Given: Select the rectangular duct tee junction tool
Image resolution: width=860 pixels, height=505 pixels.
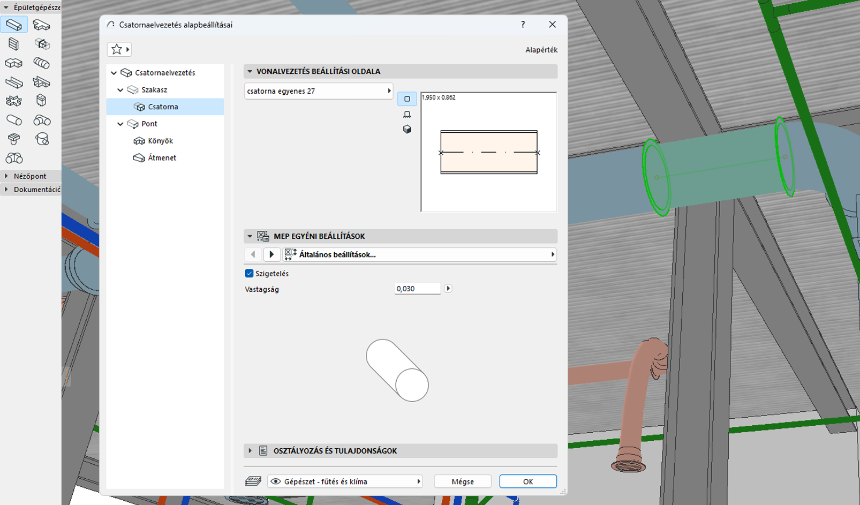Looking at the screenshot, I should (x=41, y=25).
